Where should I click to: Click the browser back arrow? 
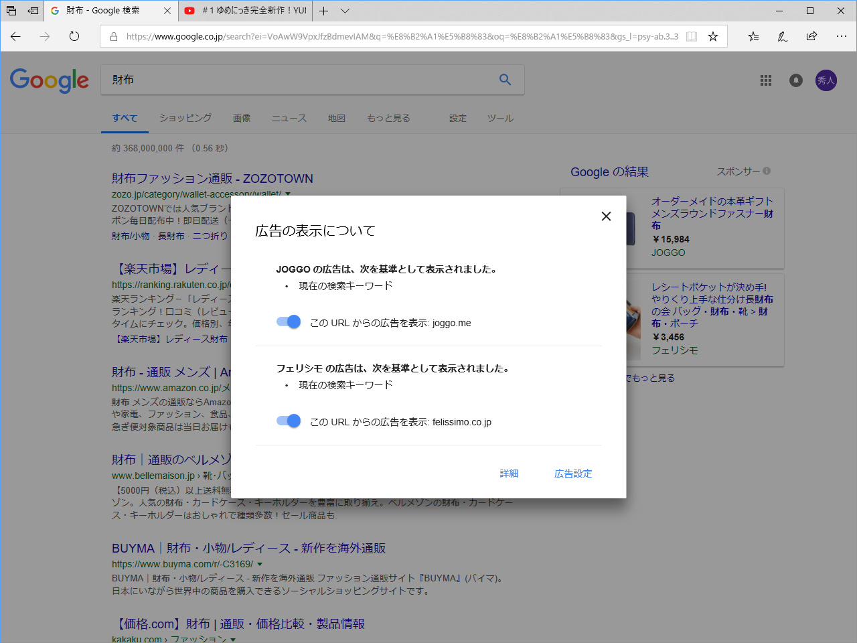15,36
